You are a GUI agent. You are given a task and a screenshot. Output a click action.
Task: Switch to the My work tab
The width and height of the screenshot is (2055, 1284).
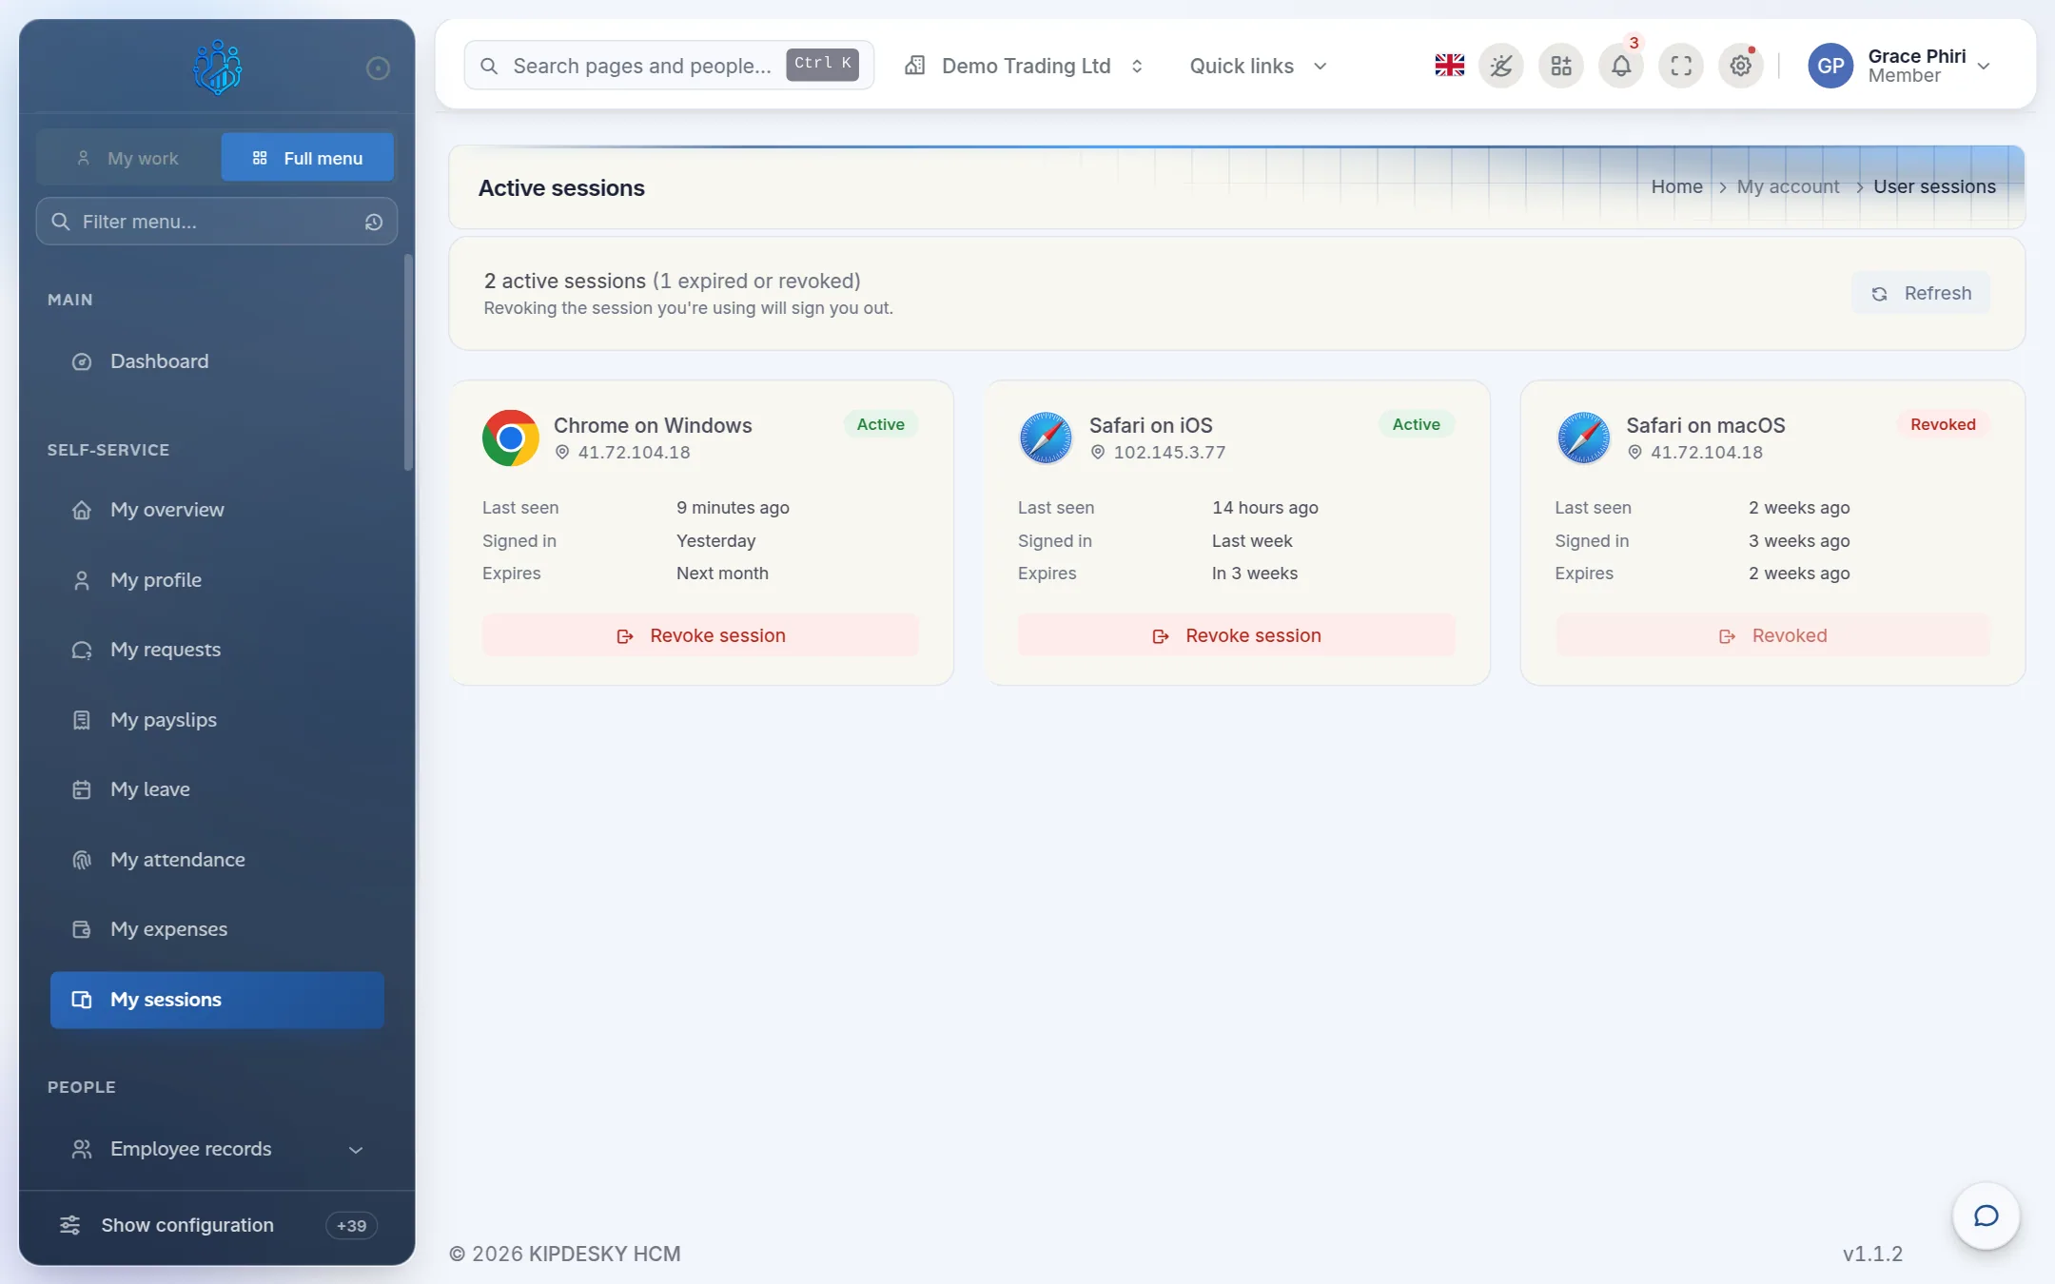128,158
